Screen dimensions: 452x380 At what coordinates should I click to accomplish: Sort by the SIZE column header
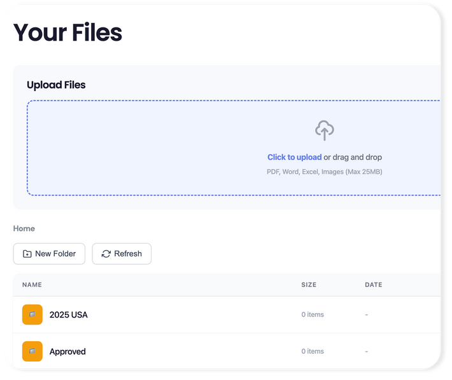click(309, 285)
